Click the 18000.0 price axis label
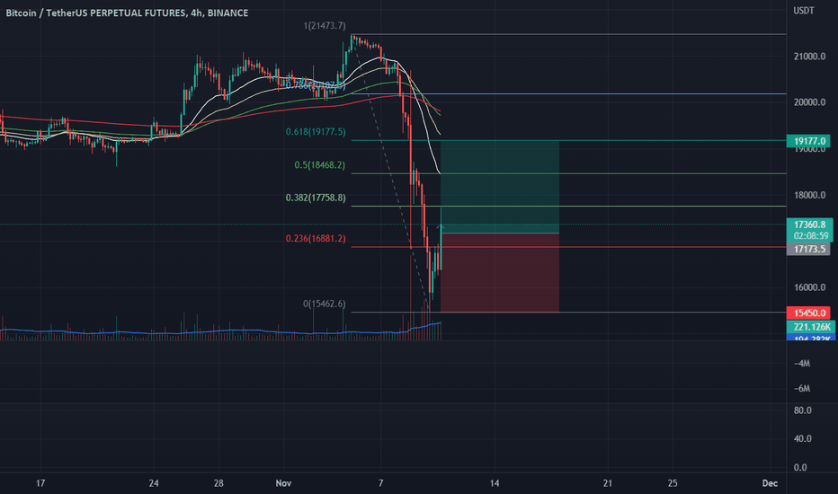 point(809,195)
